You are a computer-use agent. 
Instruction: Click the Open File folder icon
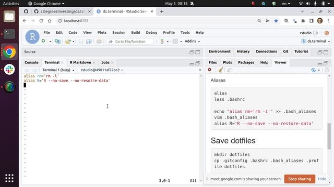click(68, 42)
